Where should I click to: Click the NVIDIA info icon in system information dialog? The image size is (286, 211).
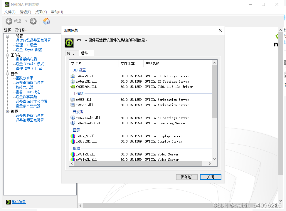click(x=69, y=43)
